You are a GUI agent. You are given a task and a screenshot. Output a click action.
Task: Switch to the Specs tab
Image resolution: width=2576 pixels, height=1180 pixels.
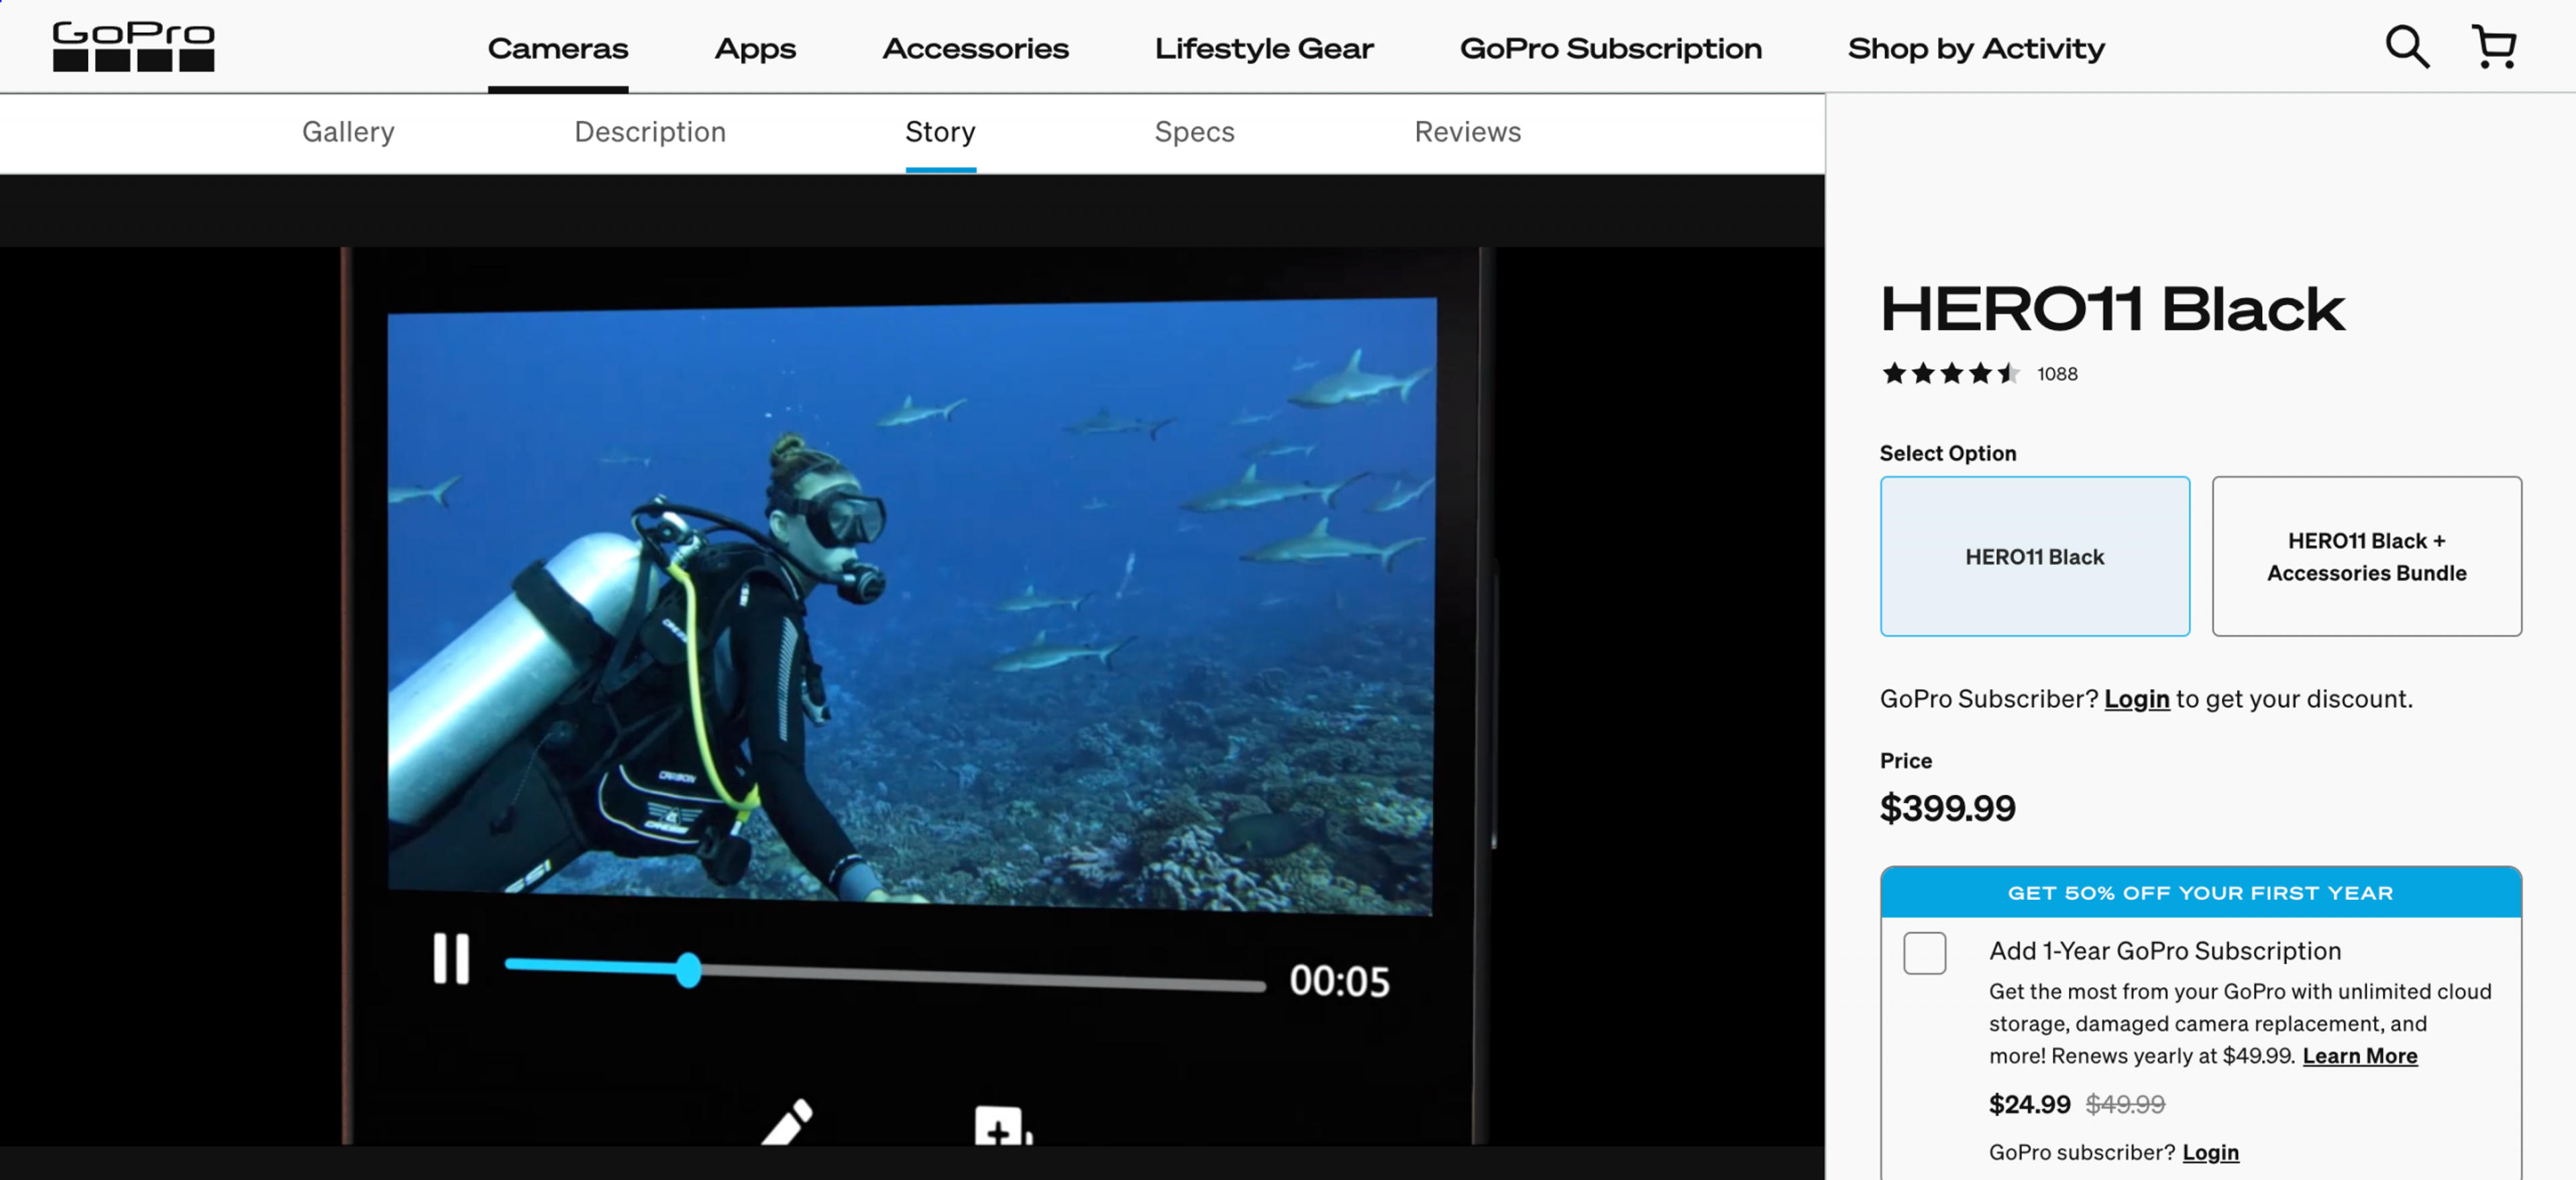point(1194,132)
